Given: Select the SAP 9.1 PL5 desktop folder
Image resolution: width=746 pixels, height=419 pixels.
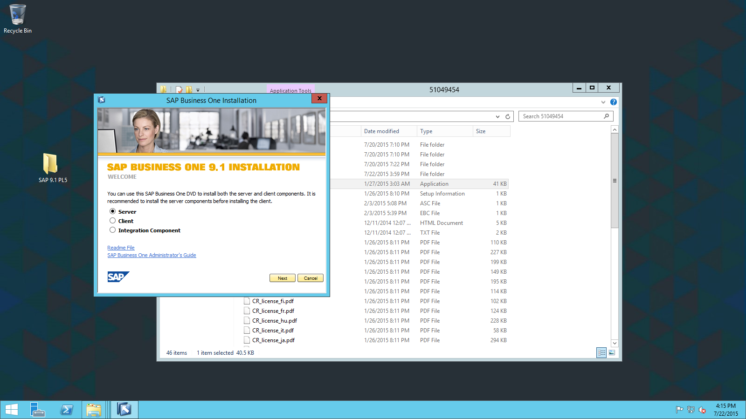Looking at the screenshot, I should click(52, 168).
